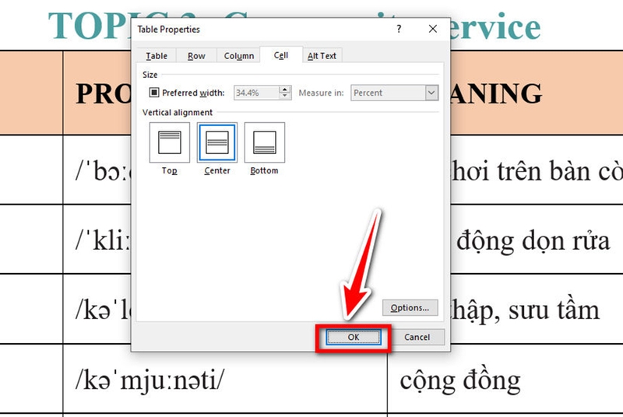Image resolution: width=623 pixels, height=417 pixels.
Task: Switch to the Alt Text tab
Action: pyautogui.click(x=322, y=56)
